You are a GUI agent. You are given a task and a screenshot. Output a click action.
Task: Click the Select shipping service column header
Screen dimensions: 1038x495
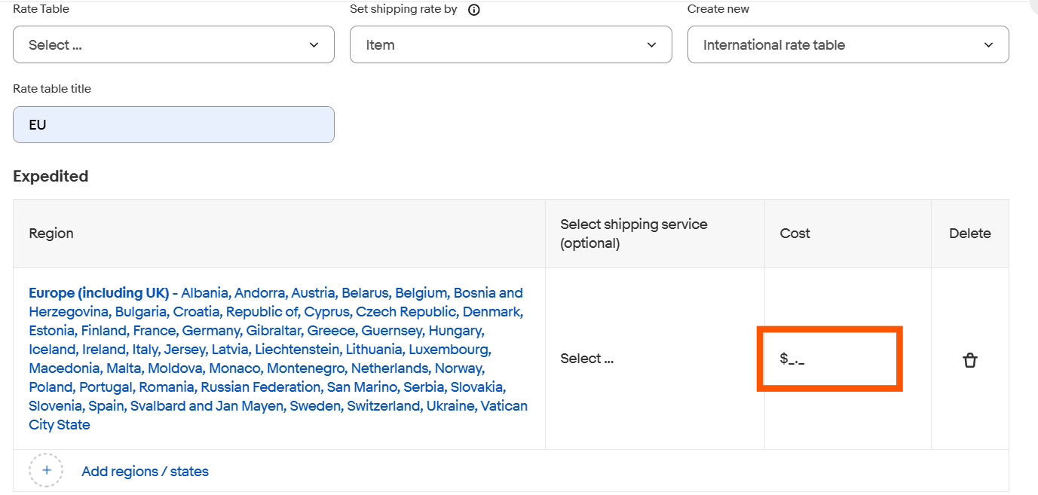(634, 234)
